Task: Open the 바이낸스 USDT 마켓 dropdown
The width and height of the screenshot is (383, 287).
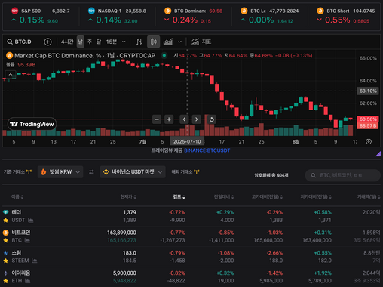Action: (133, 172)
